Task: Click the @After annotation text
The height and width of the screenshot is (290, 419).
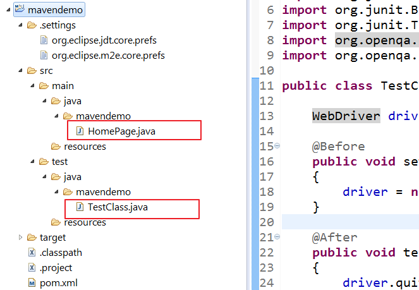Action: [335, 238]
